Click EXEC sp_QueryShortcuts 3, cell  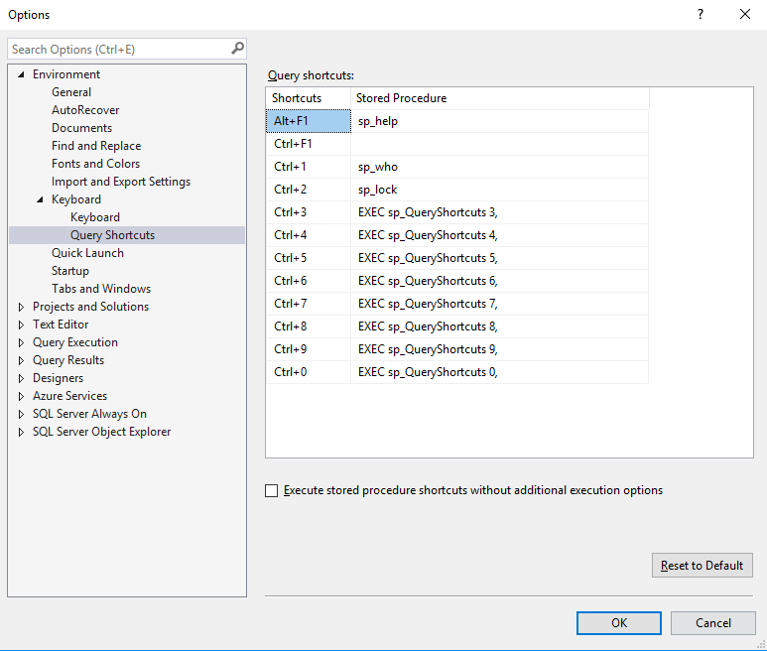coord(499,212)
